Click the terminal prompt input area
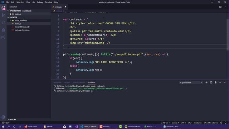The image size is (229, 129). pos(92,91)
